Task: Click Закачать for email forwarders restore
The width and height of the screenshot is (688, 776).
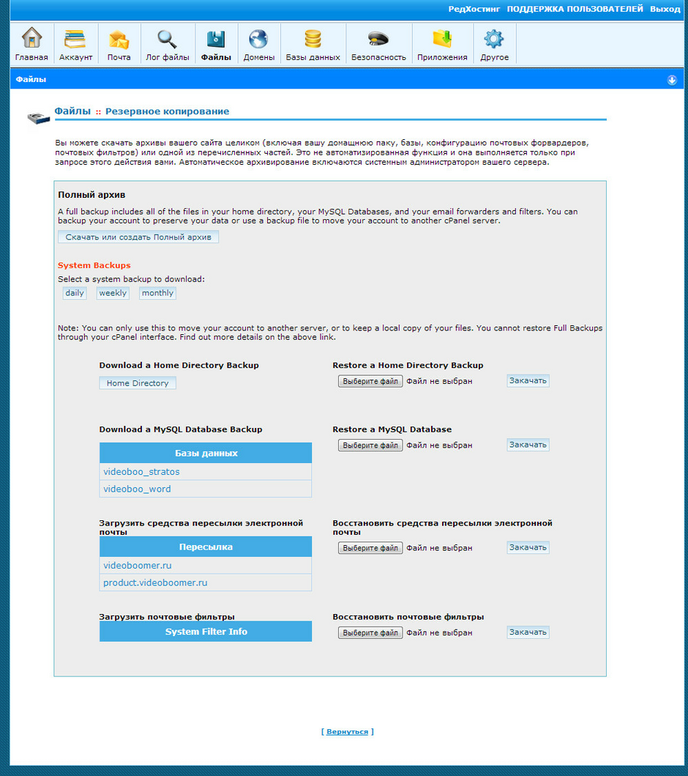Action: pyautogui.click(x=528, y=547)
